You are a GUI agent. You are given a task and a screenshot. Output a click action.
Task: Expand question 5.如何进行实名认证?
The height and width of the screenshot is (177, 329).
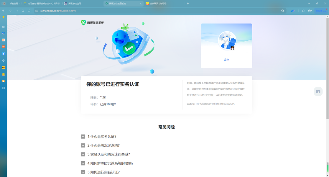pyautogui.click(x=100, y=172)
